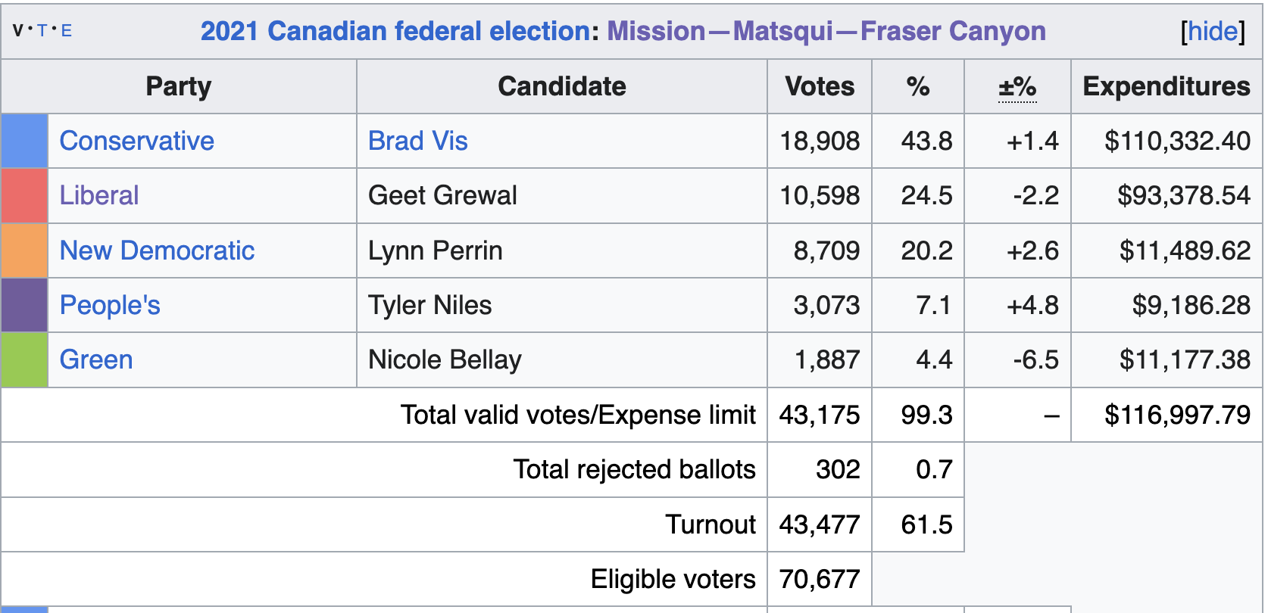This screenshot has height=613, width=1268.
Task: Open candidate Brad Vis's page
Action: click(417, 141)
